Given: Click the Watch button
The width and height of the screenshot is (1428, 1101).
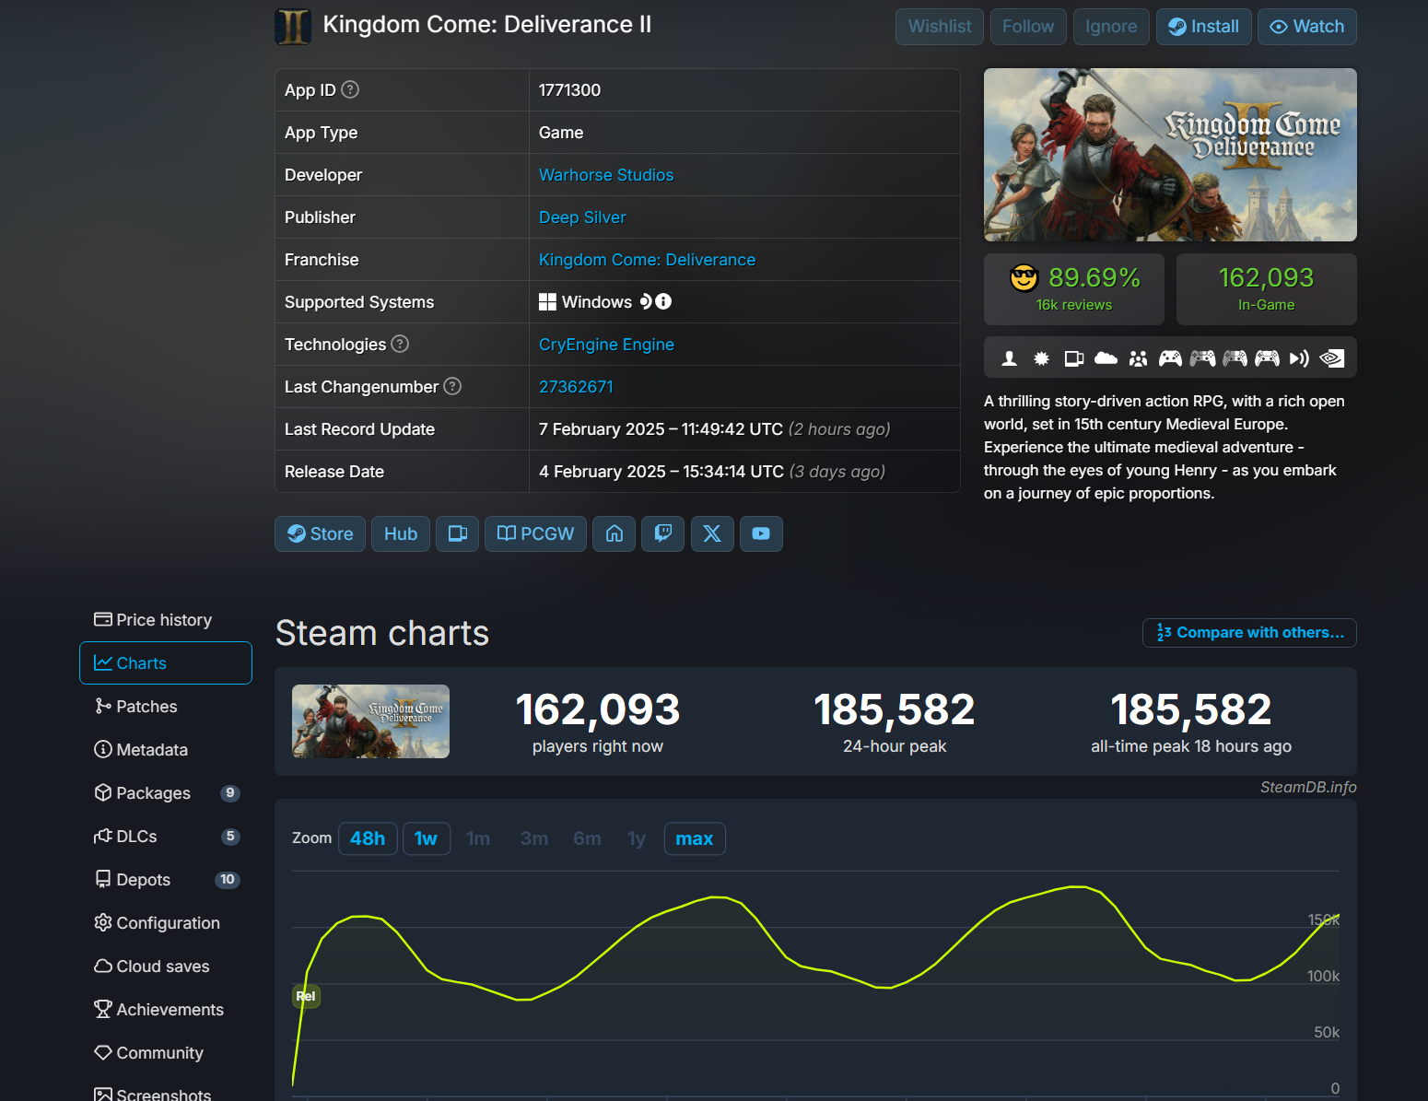Looking at the screenshot, I should tap(1307, 27).
